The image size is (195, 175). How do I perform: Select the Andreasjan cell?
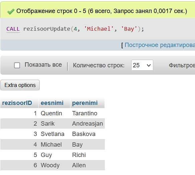click(87, 123)
